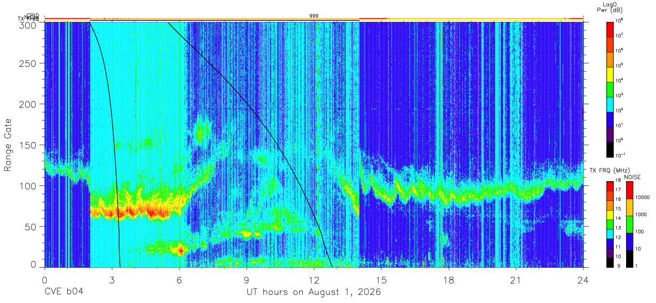This screenshot has width=656, height=303.
Task: Click the '999' CPID value at top
Action: pyautogui.click(x=314, y=16)
